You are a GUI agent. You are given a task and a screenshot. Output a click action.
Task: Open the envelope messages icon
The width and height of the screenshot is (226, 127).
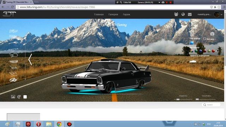(190, 14)
